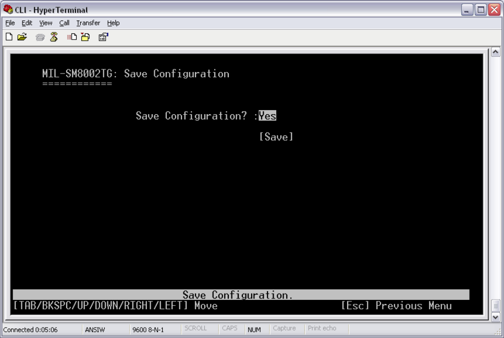
Task: Click the SCROLL status indicator
Action: (195, 328)
